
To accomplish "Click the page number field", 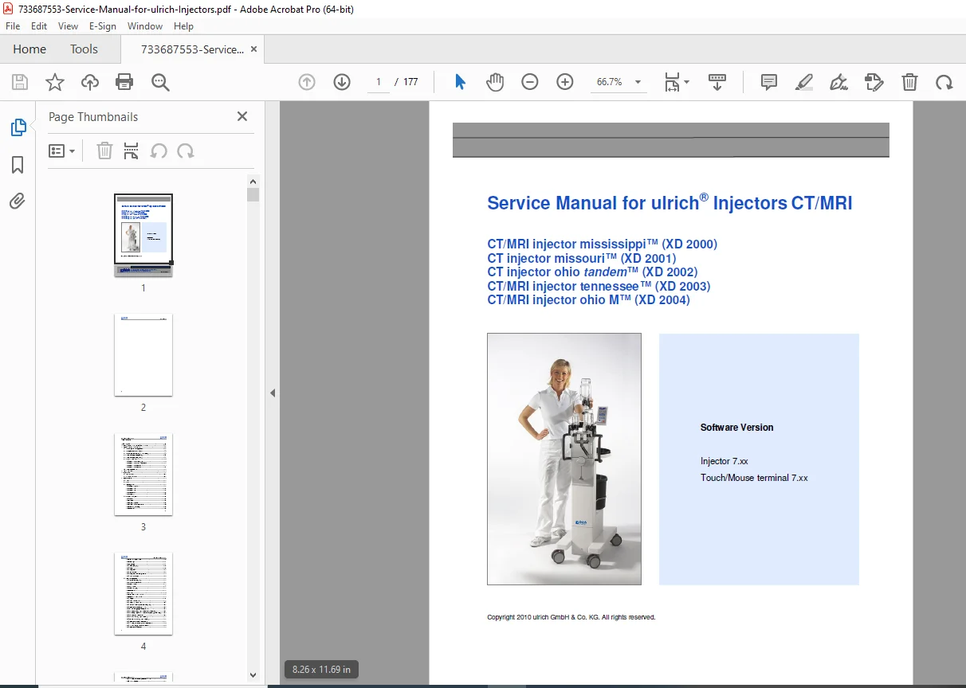I will pos(378,82).
